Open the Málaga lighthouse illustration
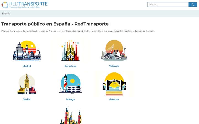Viewport: 199px width, 124px height. tap(70, 84)
